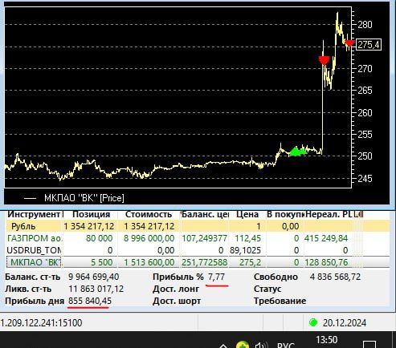Select the USDRUB_TOM row
This screenshot has height=348, width=396.
point(198,250)
